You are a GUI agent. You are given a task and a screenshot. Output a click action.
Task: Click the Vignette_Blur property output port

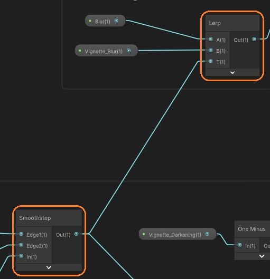[x=128, y=51]
